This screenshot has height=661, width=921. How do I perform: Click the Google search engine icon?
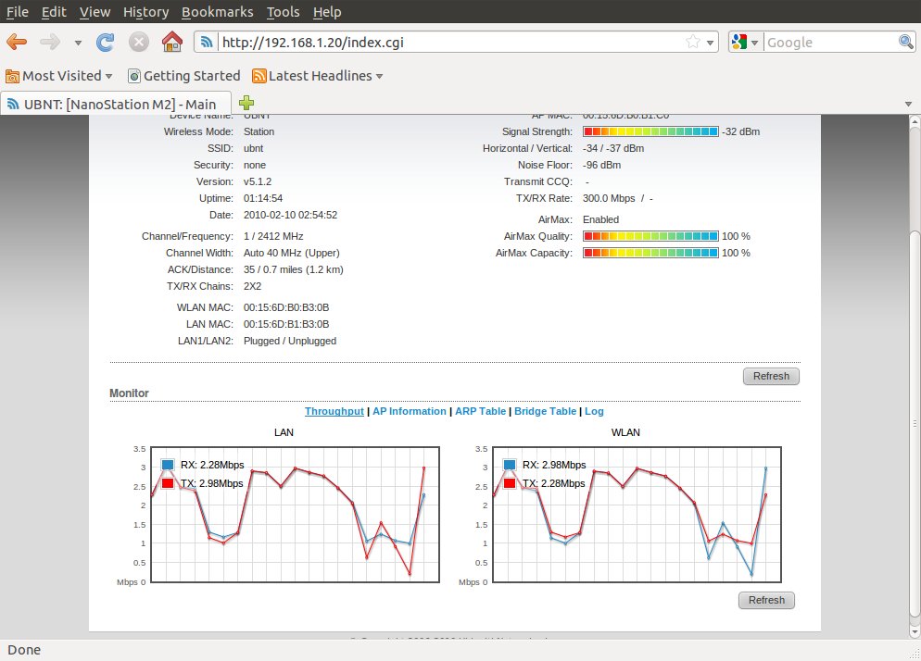tap(738, 42)
